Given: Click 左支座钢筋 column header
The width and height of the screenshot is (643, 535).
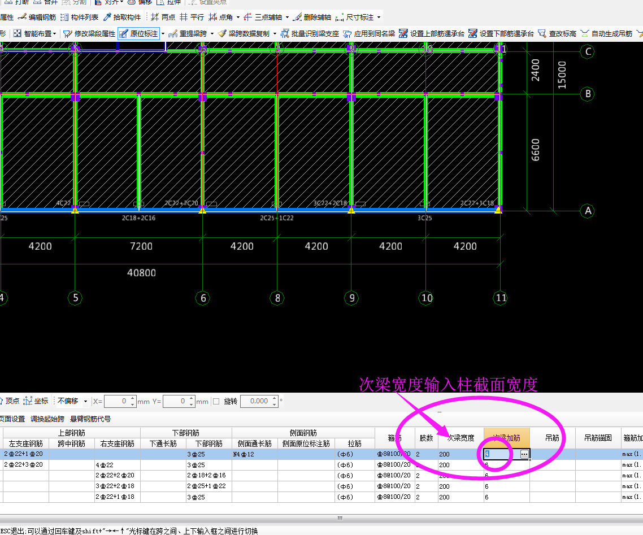Looking at the screenshot, I should (x=26, y=443).
